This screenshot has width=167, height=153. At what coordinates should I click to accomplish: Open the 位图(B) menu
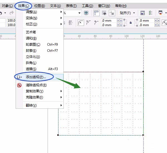[x=40, y=6]
